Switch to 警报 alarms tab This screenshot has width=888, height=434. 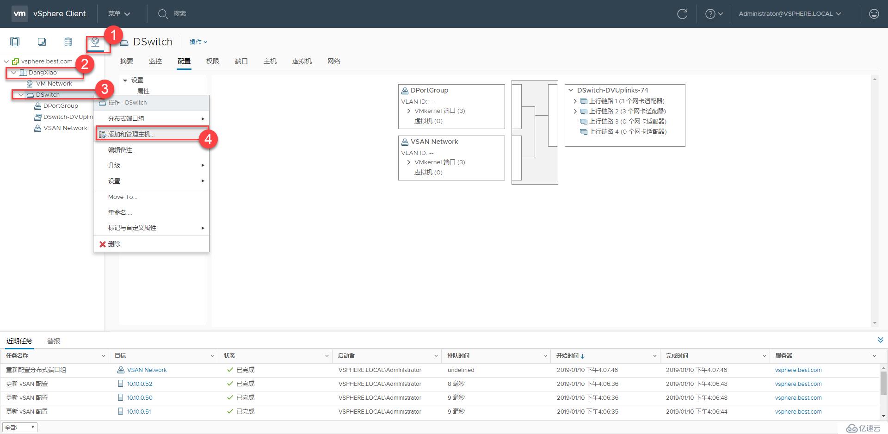pyautogui.click(x=54, y=341)
